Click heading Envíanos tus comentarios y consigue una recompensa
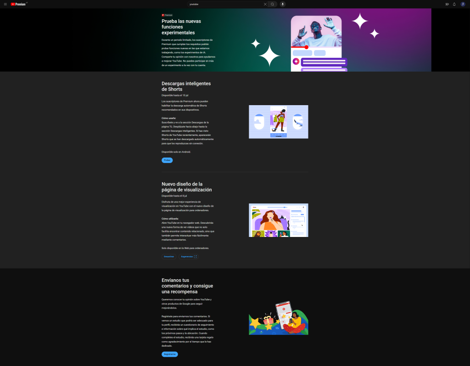 point(187,286)
